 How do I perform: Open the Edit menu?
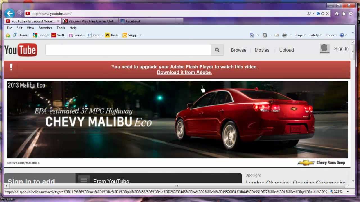[19, 28]
